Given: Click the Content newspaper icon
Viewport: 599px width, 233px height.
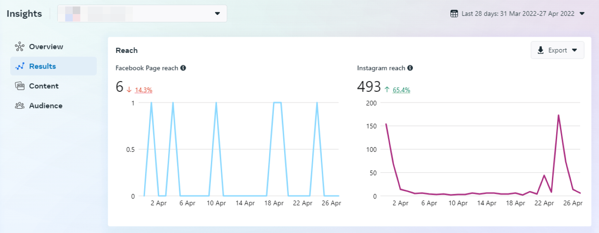Looking at the screenshot, I should [20, 86].
